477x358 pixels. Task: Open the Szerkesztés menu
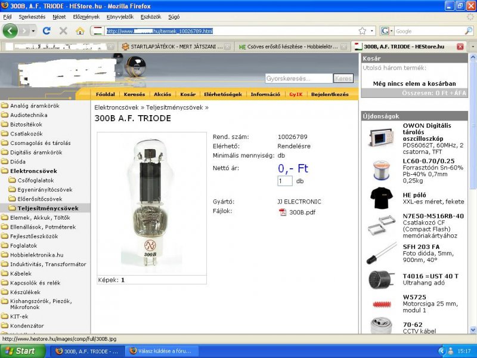(x=32, y=17)
